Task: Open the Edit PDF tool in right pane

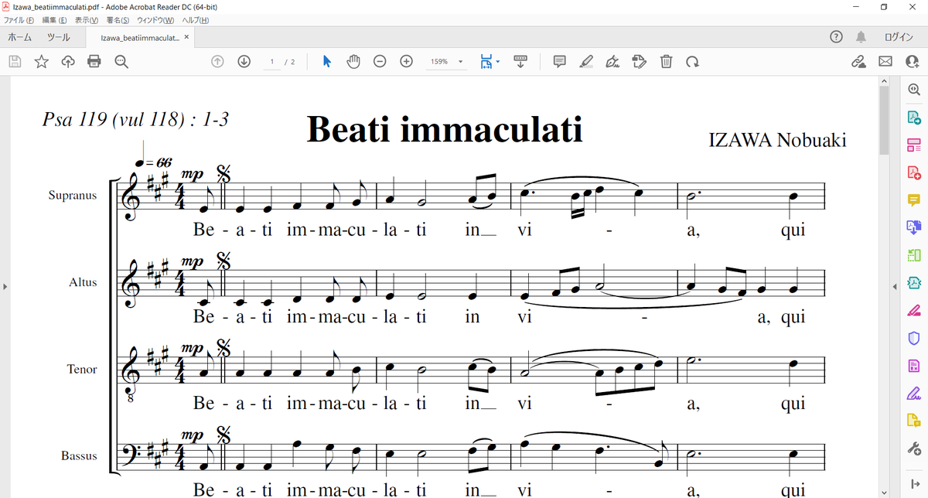Action: [x=913, y=145]
